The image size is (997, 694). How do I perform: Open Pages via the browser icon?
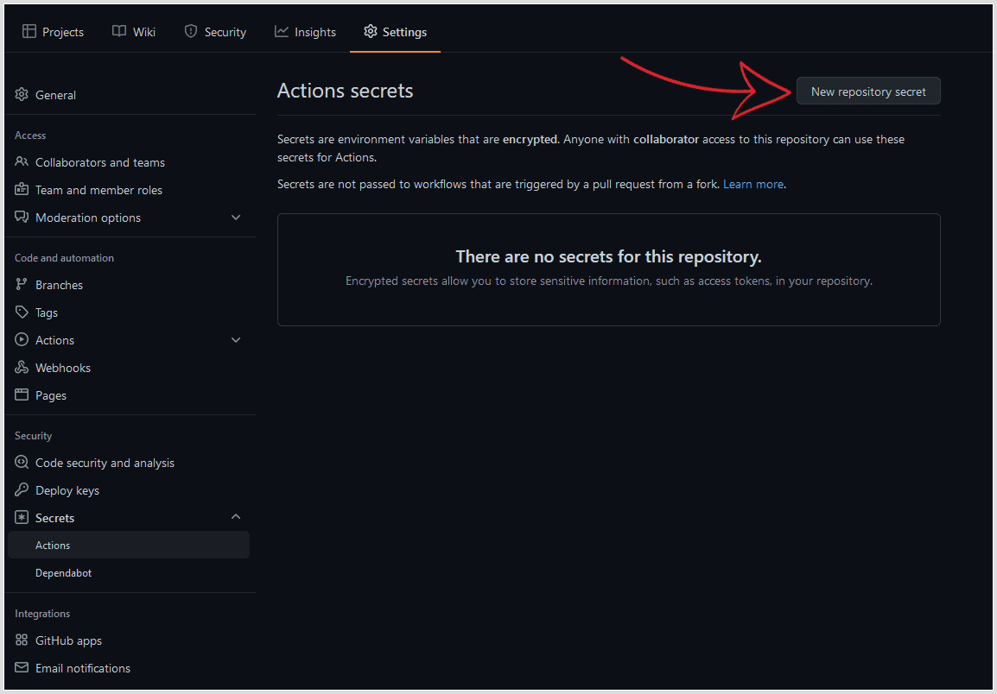coord(22,394)
